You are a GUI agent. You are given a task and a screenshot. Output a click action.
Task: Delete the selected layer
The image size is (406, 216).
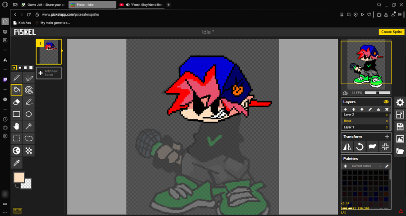tap(387, 110)
